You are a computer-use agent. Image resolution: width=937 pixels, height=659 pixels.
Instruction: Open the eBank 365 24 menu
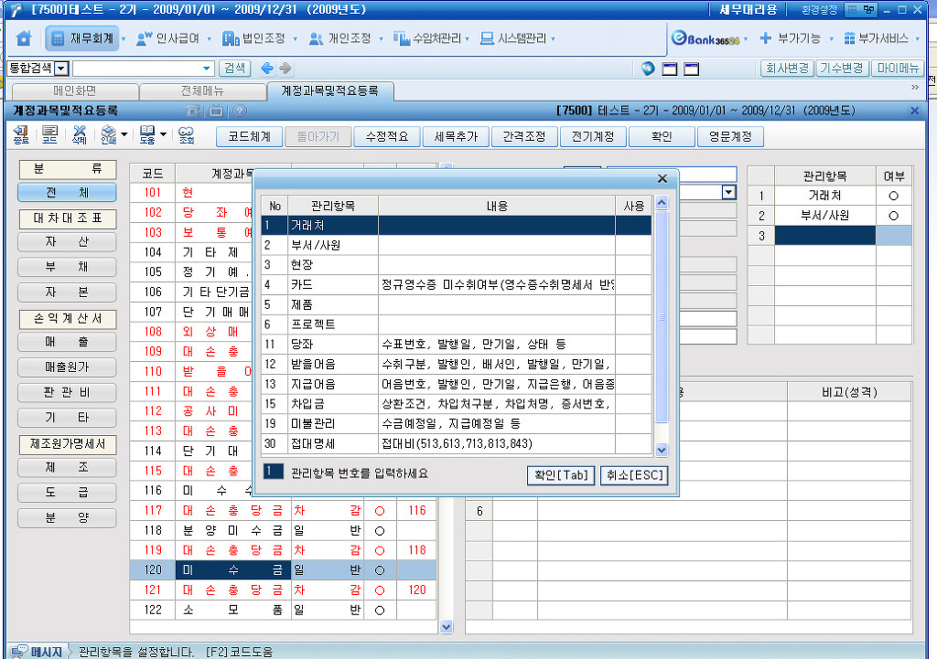point(710,39)
